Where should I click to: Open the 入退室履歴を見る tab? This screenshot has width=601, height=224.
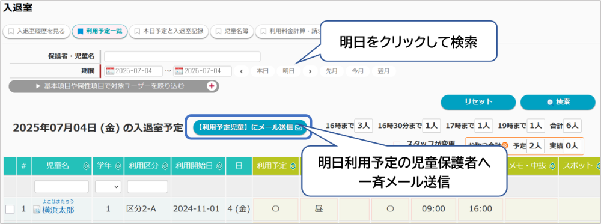37,31
